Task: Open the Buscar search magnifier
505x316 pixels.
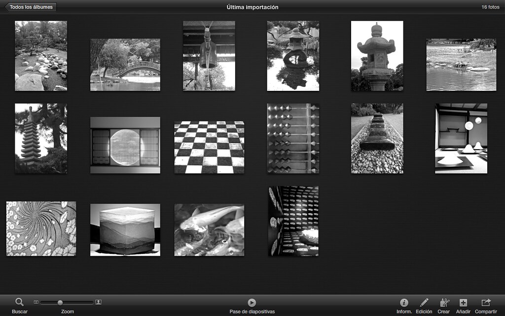Action: 19,302
